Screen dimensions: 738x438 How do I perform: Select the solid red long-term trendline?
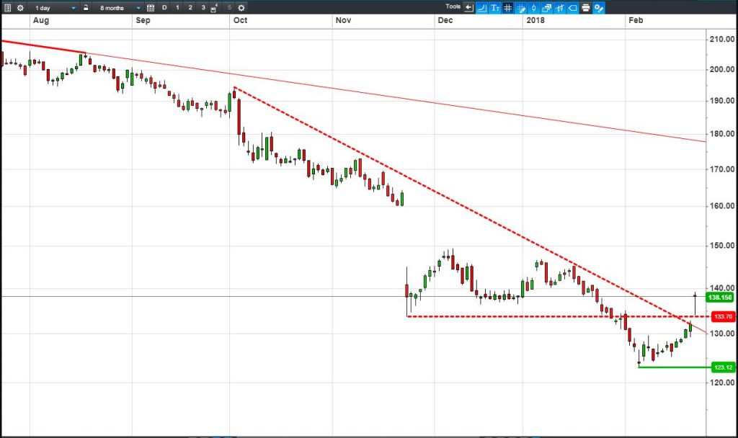pyautogui.click(x=353, y=91)
